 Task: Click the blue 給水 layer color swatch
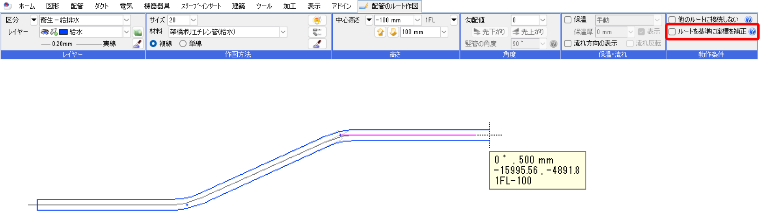[x=64, y=32]
